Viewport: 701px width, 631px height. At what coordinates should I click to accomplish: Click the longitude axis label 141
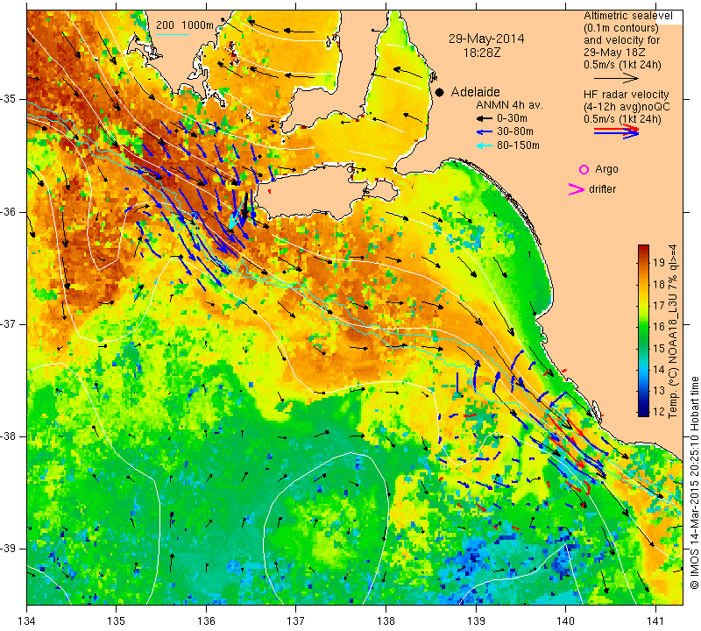[655, 621]
